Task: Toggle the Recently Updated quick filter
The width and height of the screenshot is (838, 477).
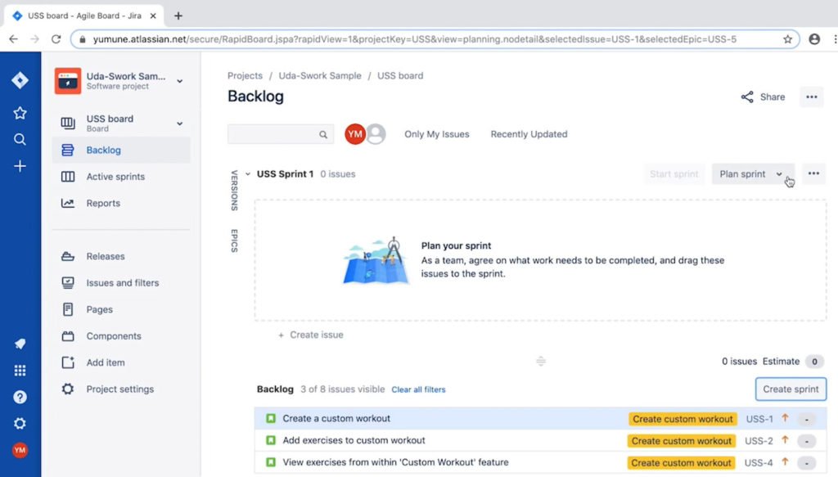Action: coord(529,134)
